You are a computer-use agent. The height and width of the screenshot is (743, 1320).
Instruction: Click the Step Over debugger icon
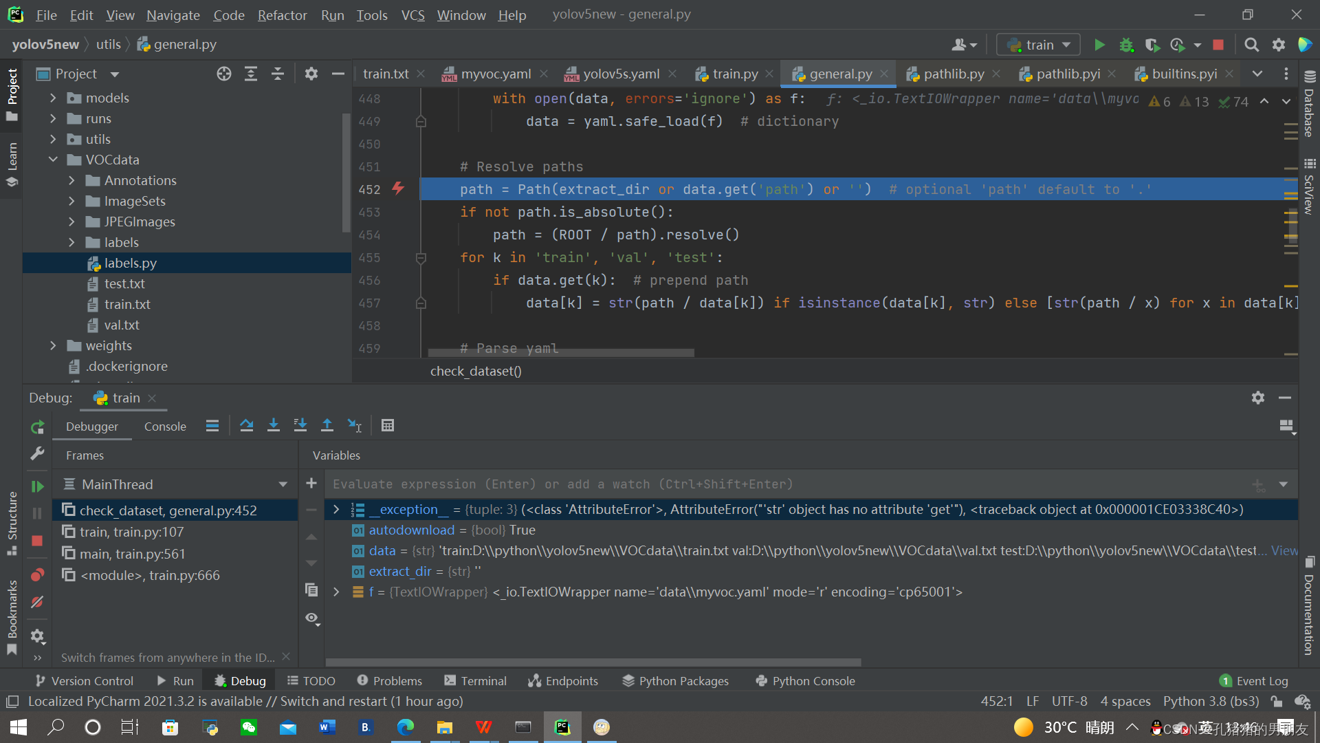click(246, 426)
